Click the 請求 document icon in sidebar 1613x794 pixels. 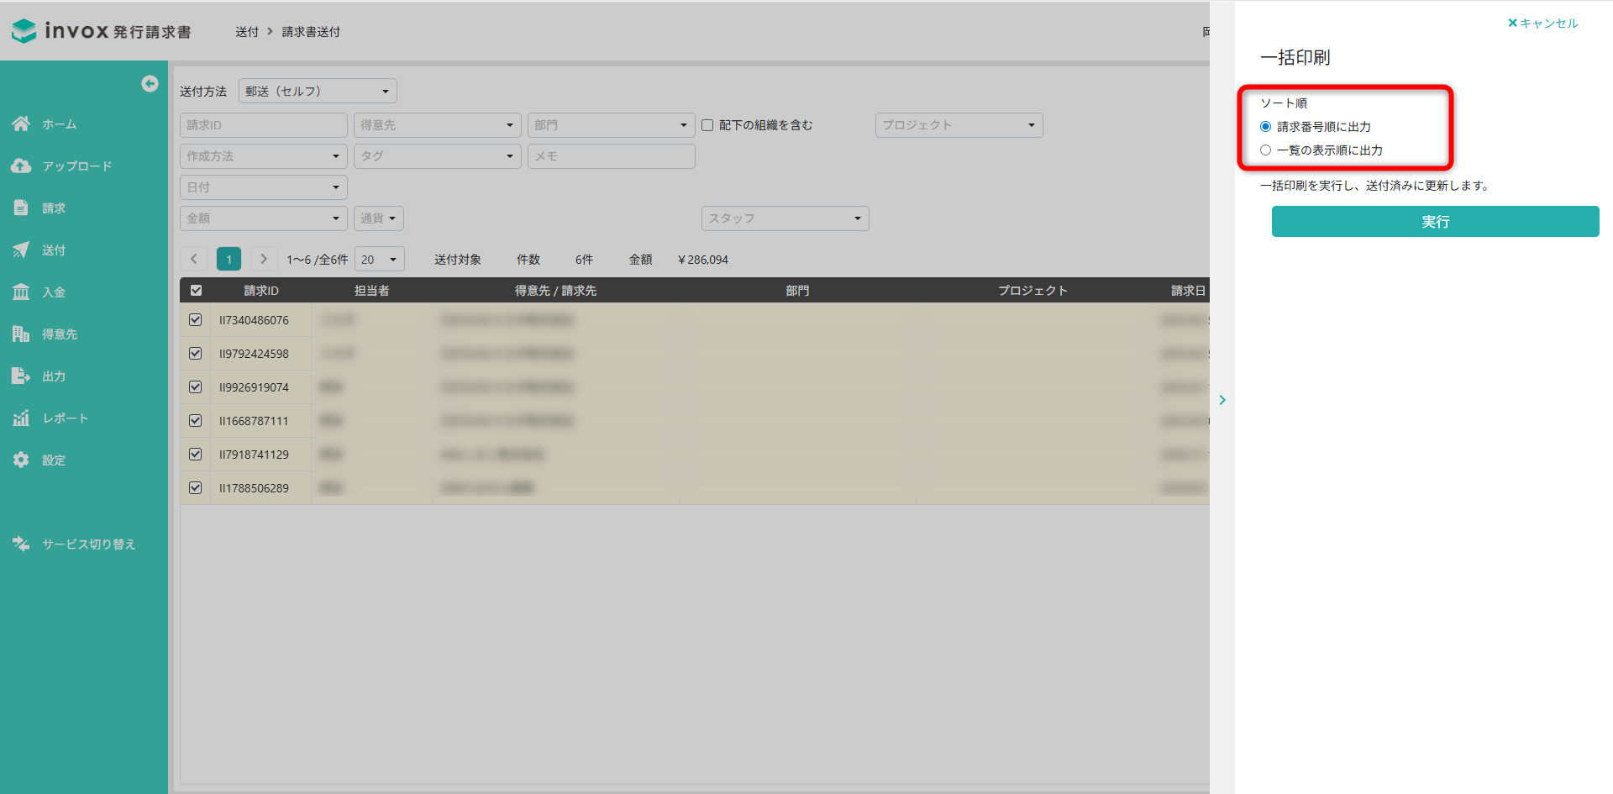click(x=21, y=208)
